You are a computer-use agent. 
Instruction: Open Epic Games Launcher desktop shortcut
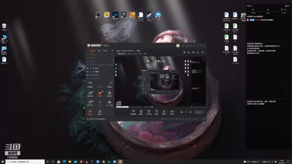tap(124, 16)
